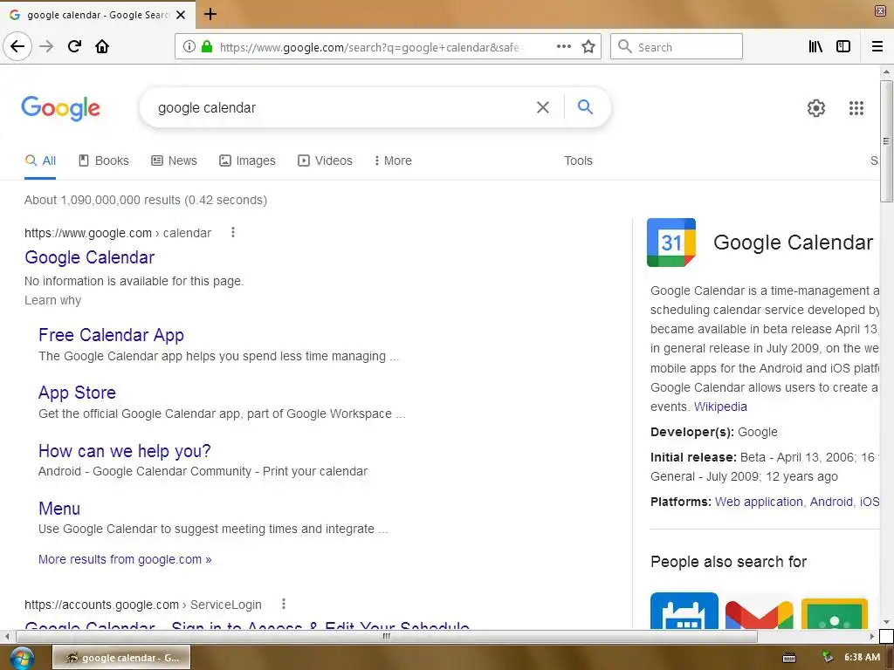Click the browser forward arrow
894x670 pixels.
point(46,46)
